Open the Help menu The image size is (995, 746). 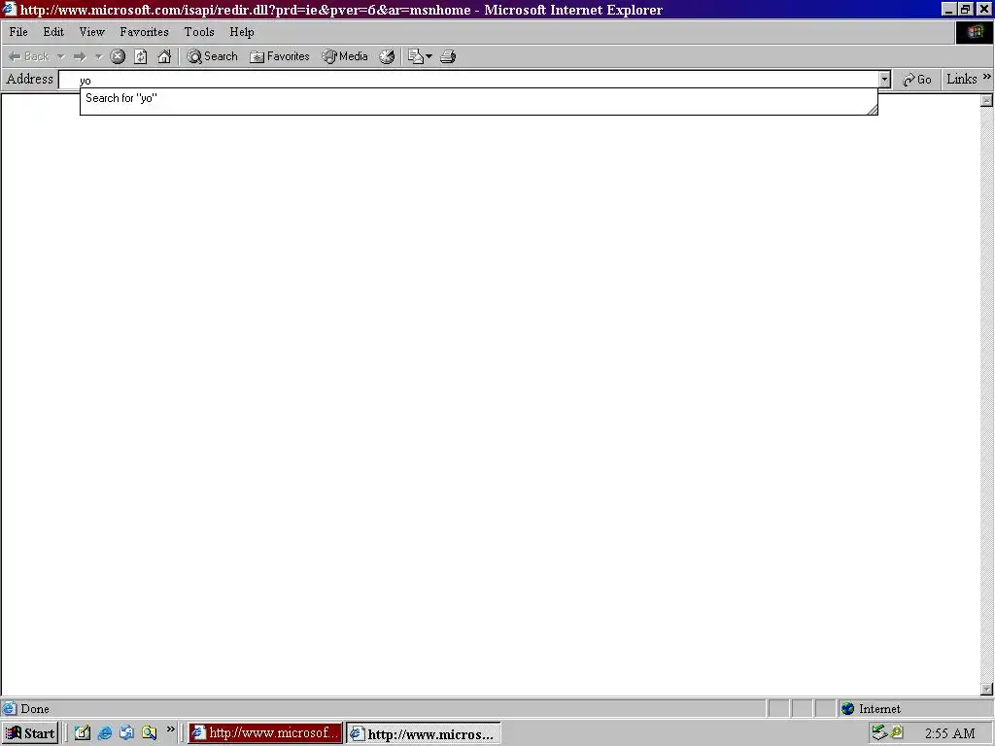click(242, 32)
